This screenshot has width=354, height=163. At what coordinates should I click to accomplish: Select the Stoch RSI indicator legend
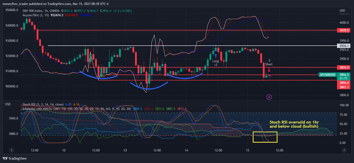click(43, 104)
